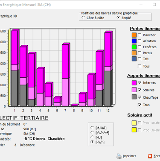Screen dimensions: 160x161
Task: Click the light orange Parois color swatch
Action: click(134, 53)
